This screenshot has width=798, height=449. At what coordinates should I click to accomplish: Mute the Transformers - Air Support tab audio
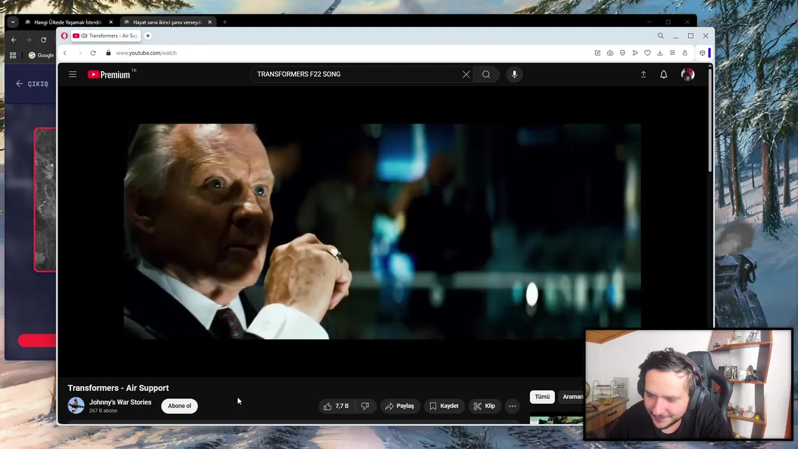point(84,36)
